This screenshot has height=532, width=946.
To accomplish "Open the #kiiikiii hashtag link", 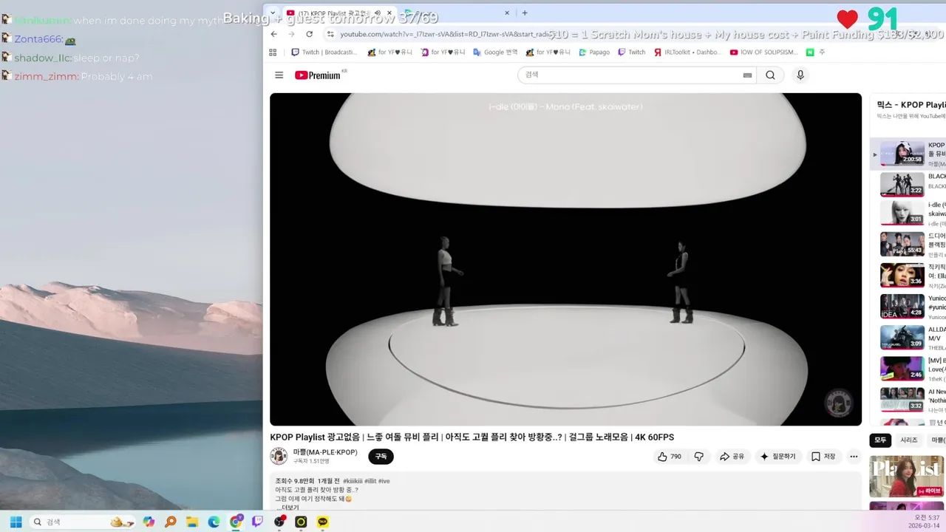I will pos(352,481).
